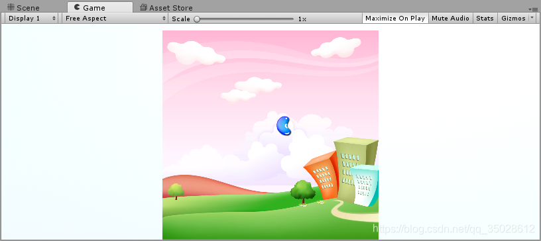Image resolution: width=541 pixels, height=241 pixels.
Task: Switch to the Scene tab
Action: (x=23, y=7)
